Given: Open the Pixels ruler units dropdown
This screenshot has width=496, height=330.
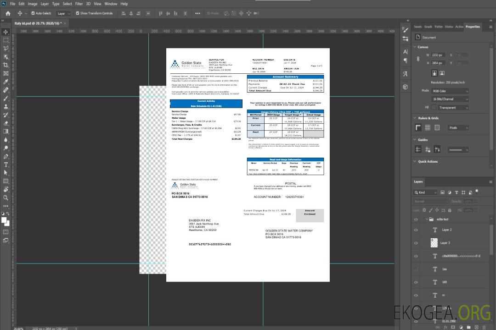Looking at the screenshot, I should (x=458, y=127).
